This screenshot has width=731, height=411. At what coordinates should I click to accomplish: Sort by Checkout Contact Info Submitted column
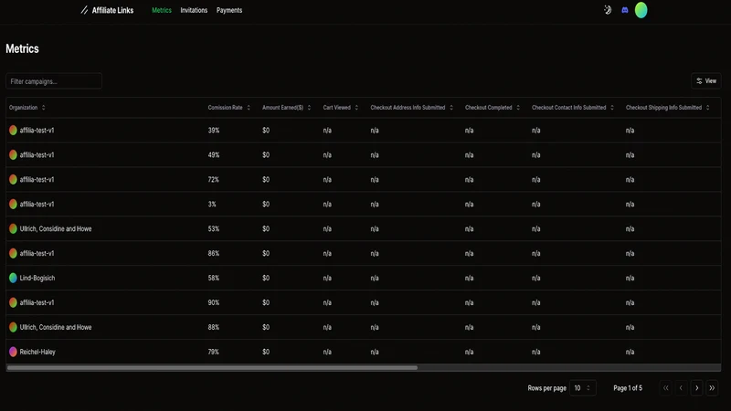click(573, 108)
